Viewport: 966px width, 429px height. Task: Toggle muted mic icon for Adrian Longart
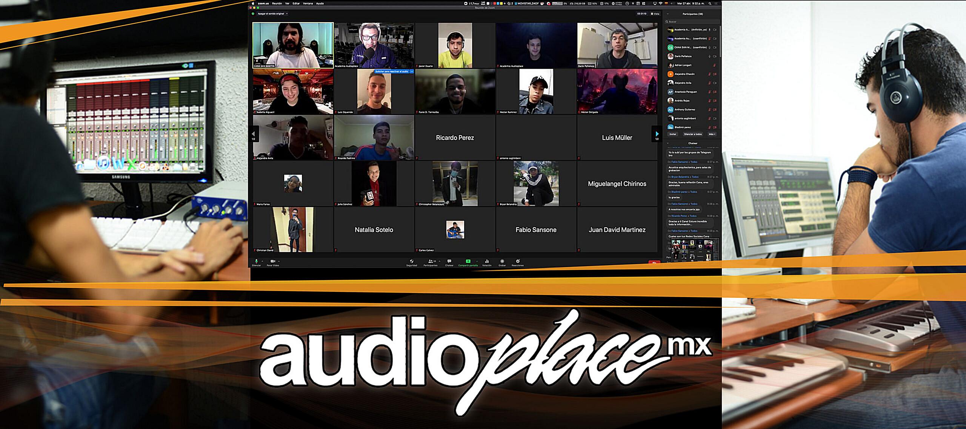point(714,65)
